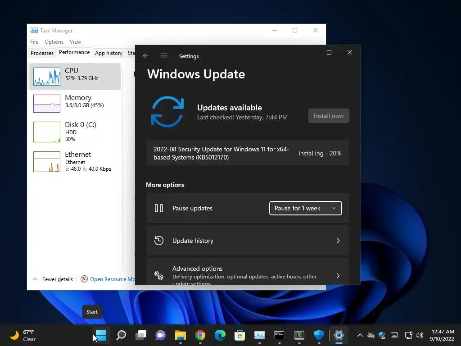
Task: Click the Update history clock icon
Action: (159, 241)
